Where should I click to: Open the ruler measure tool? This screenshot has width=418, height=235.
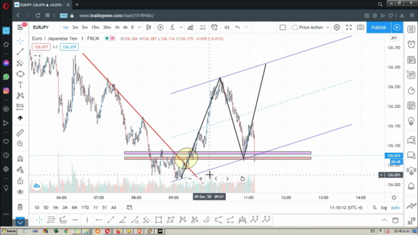pyautogui.click(x=20, y=133)
